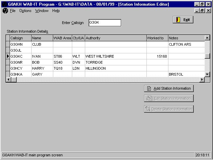
Task: Select the G3HKA callsign cell
Action: point(21,74)
